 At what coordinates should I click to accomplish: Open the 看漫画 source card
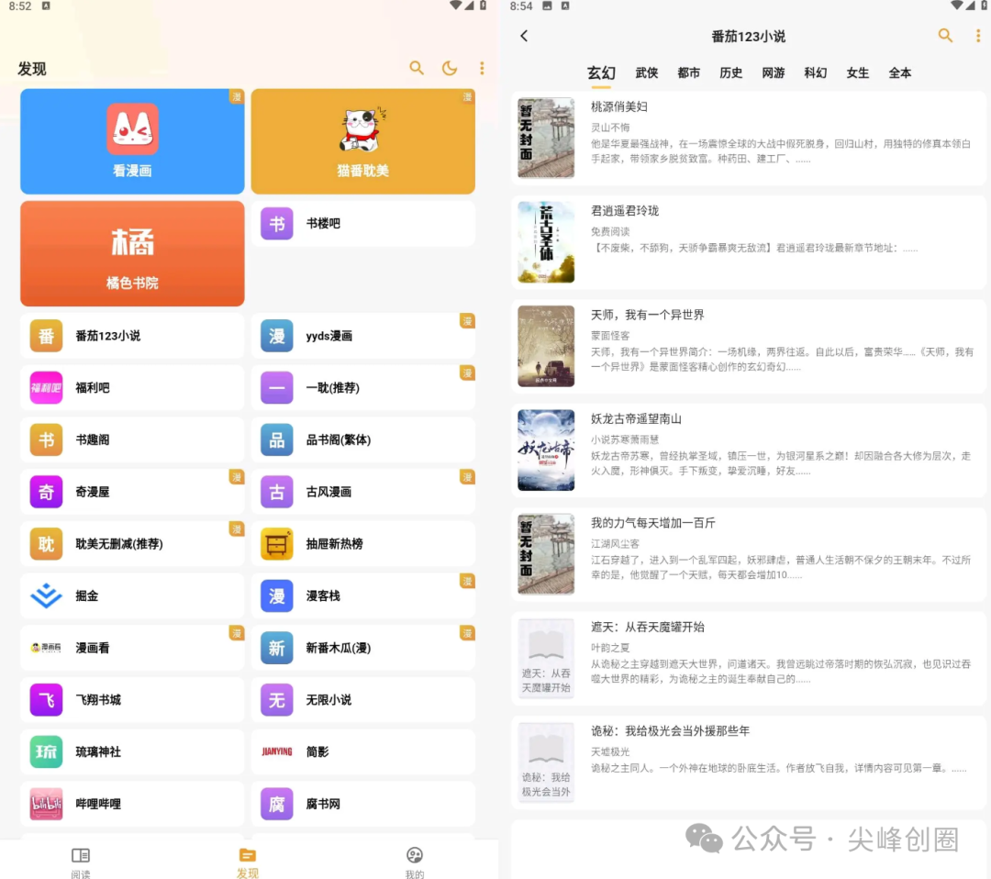132,141
